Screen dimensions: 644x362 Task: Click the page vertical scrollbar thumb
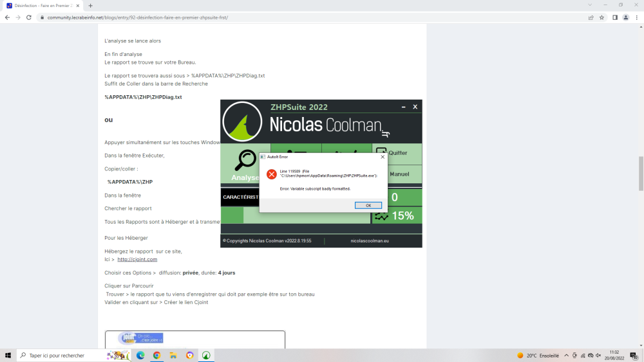[641, 174]
